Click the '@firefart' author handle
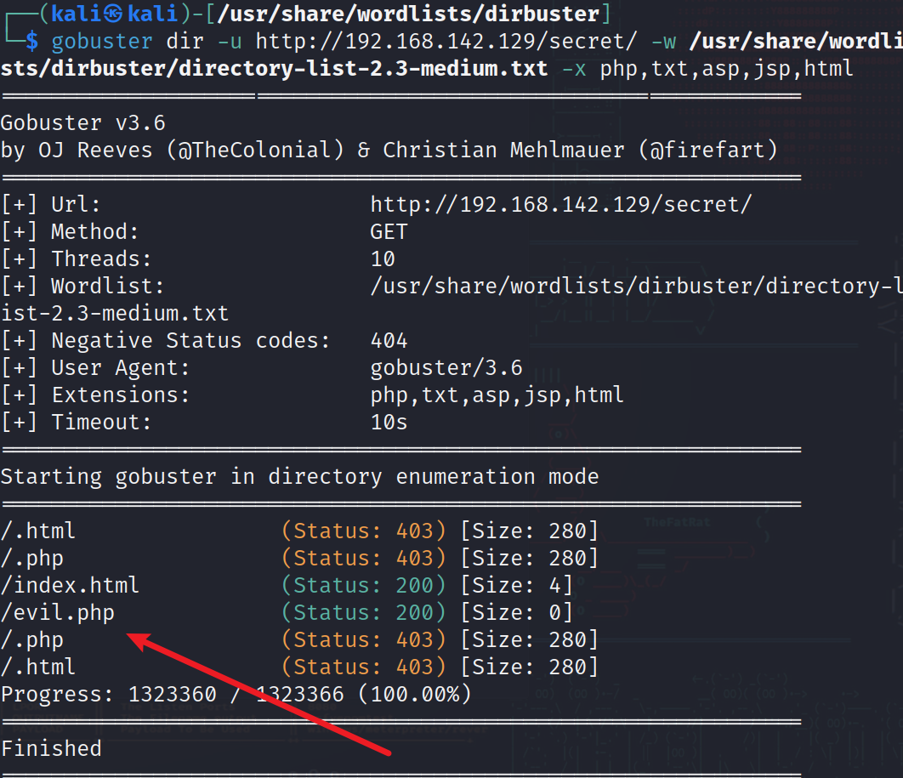The height and width of the screenshot is (778, 903). point(707,150)
